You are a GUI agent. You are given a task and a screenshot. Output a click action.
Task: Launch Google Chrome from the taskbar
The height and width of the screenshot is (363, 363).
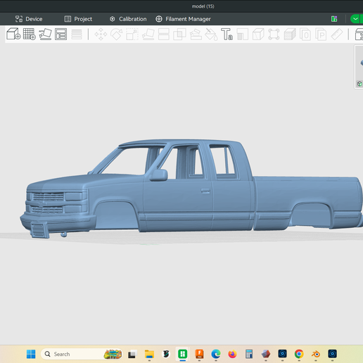coord(299,354)
